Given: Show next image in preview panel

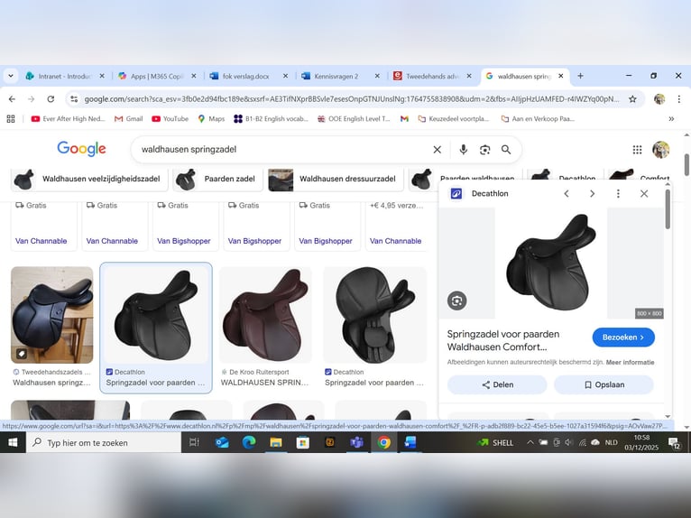Looking at the screenshot, I should point(592,193).
